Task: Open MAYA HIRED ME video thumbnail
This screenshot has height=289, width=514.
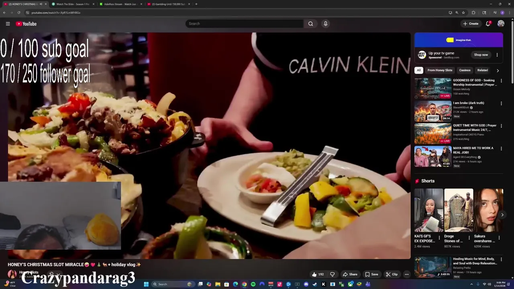Action: (433, 156)
